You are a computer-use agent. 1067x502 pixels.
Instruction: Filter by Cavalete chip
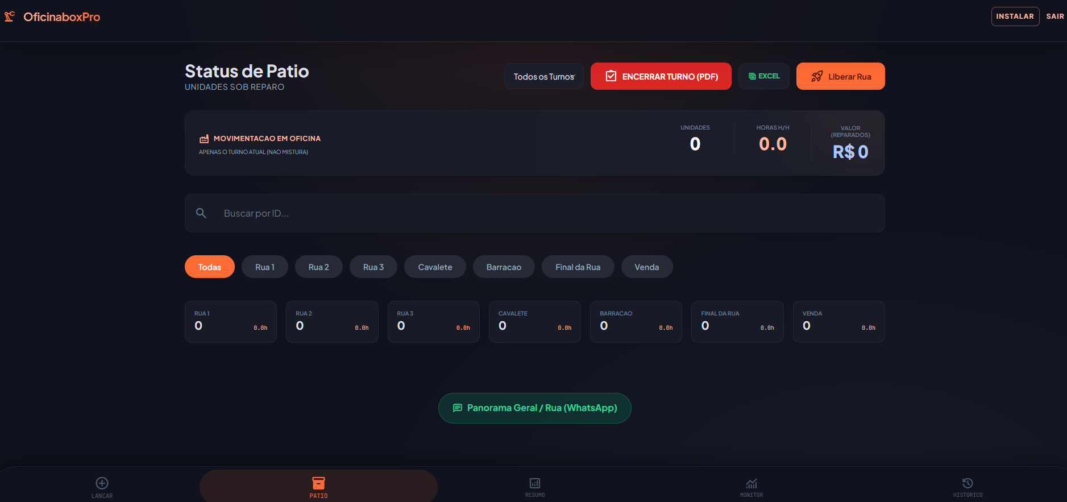(435, 267)
